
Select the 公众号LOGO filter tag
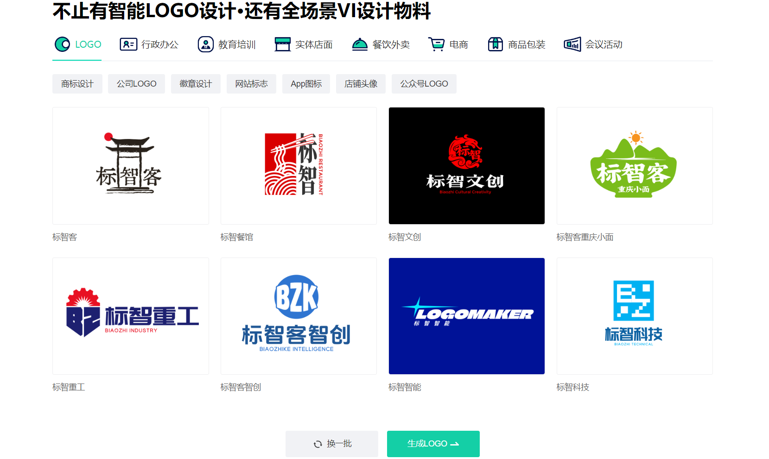point(424,84)
